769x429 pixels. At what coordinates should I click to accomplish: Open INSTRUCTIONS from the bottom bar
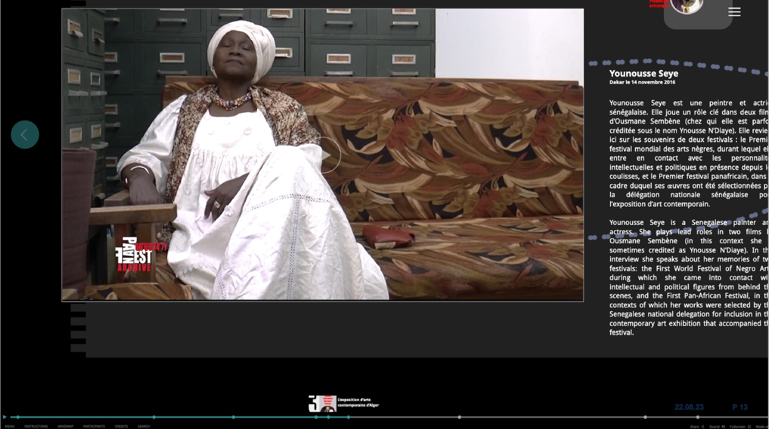click(x=36, y=426)
